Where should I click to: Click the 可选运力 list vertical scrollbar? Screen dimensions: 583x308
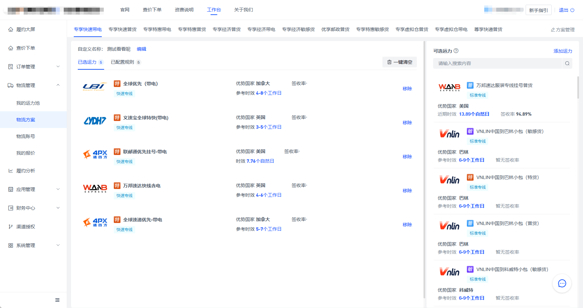pos(578,87)
